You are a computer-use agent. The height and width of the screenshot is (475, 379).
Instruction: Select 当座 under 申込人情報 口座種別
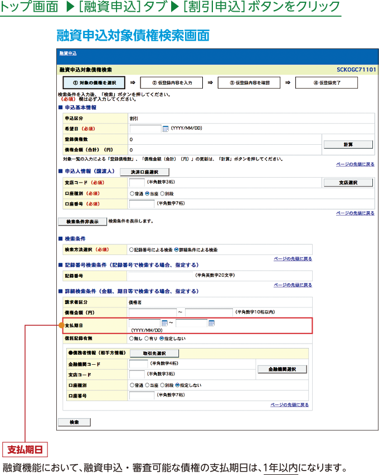[x=147, y=193]
